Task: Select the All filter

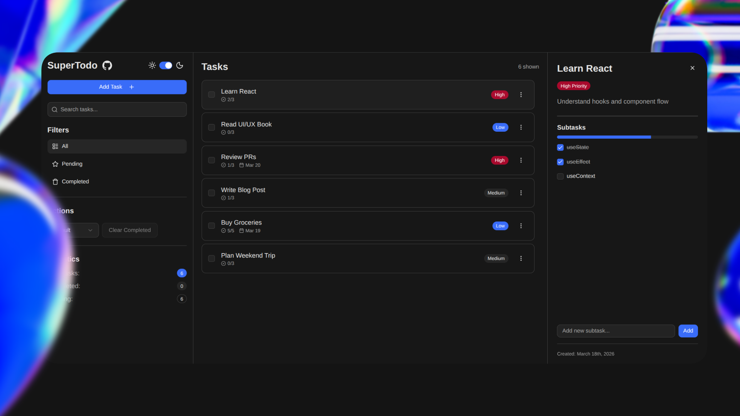Action: [117, 146]
